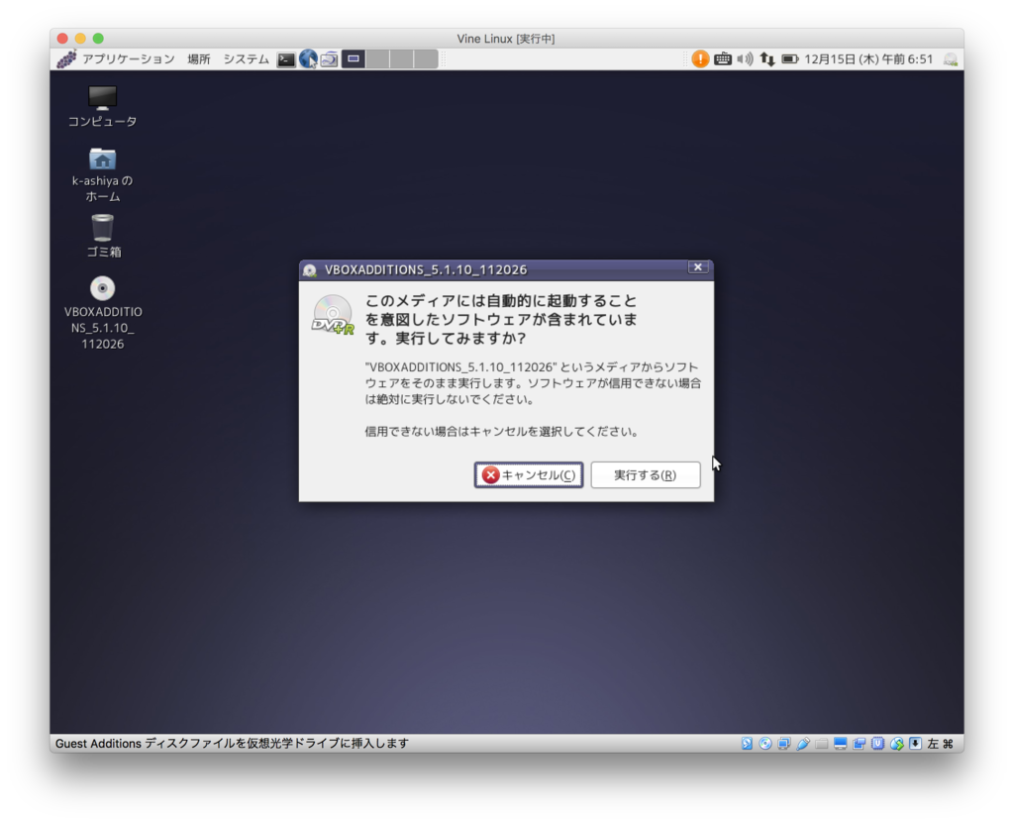Click the Vine Linux grape logo
The height and width of the screenshot is (824, 1014).
(66, 58)
